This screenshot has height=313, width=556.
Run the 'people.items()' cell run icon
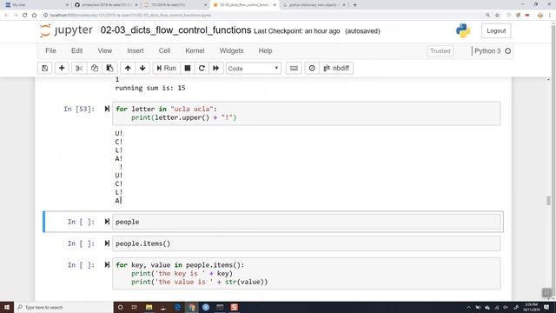[x=107, y=243]
